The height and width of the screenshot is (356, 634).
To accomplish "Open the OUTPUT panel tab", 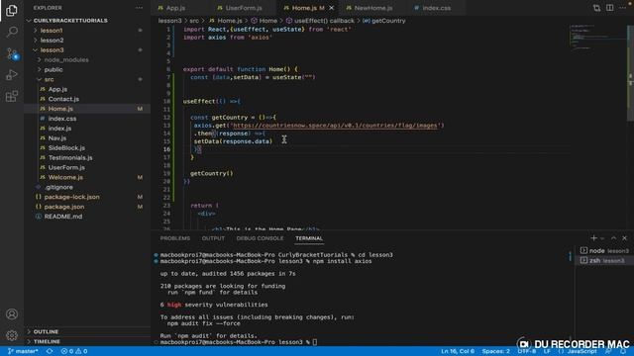I will 213,238.
